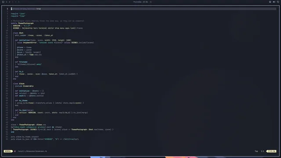This screenshot has width=281, height=158.
Task: Click def initialize(theme, scene, width, height) line
Action: (x=43, y=40)
